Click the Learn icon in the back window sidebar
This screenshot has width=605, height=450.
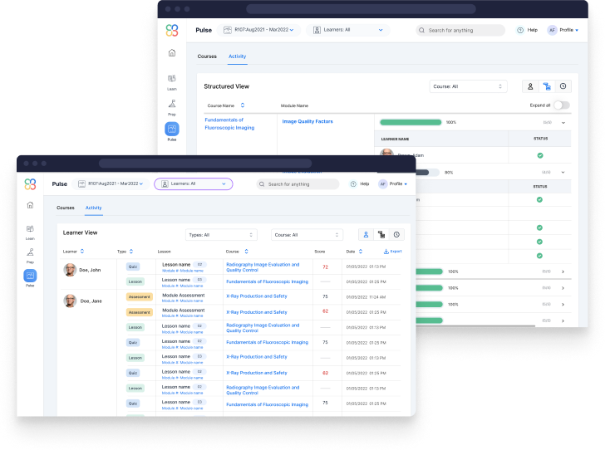(171, 80)
